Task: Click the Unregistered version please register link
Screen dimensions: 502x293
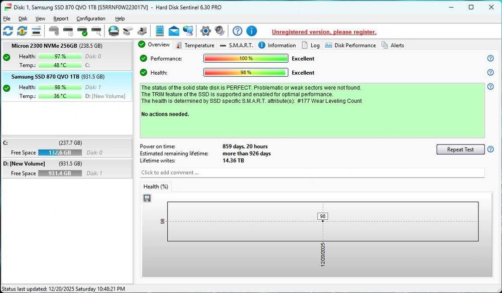Action: [324, 32]
